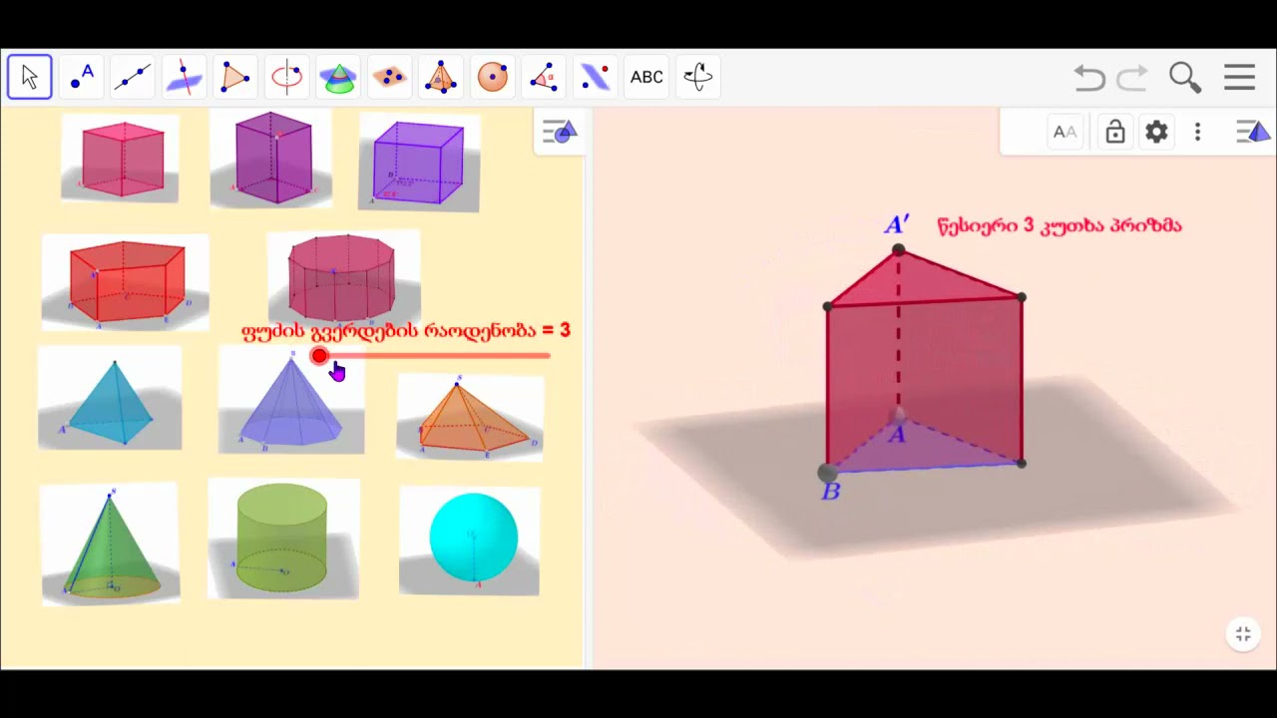Select the Sphere tool
This screenshot has height=718, width=1277.
[492, 77]
